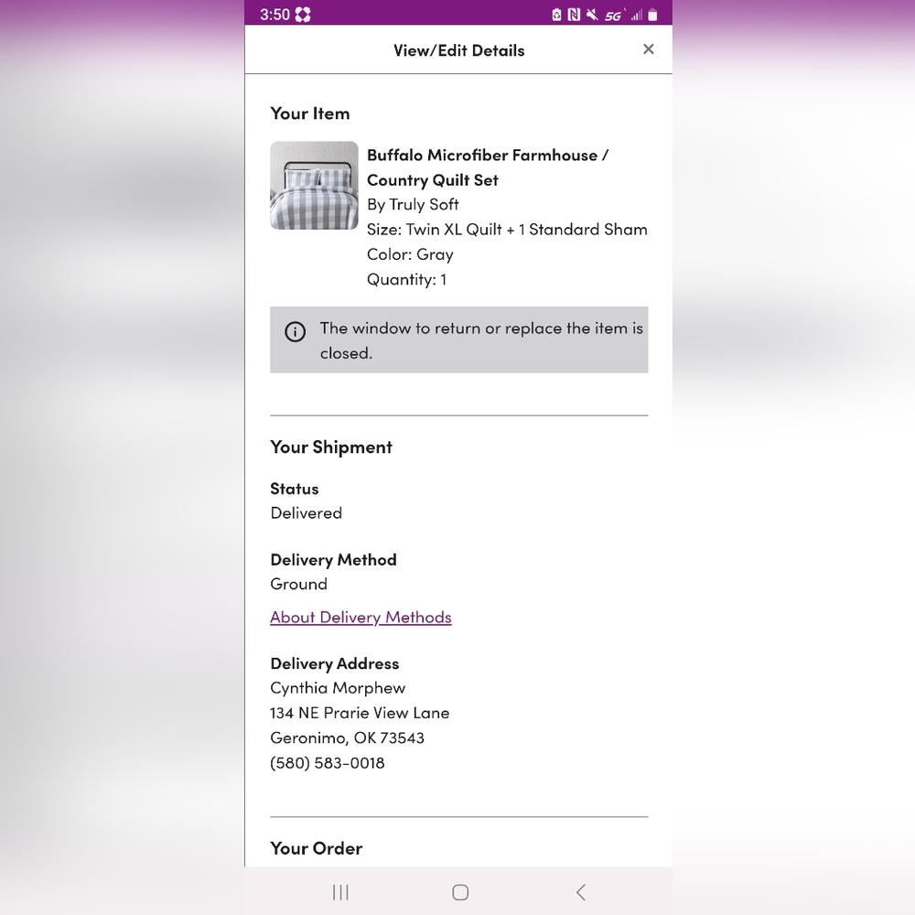The height and width of the screenshot is (915, 915).
Task: Tap the 'Size: Twin XL Quilt' text
Action: [507, 230]
